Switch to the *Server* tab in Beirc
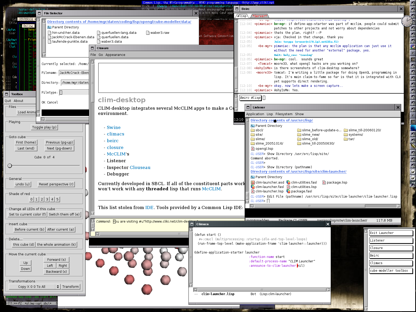 coord(260,16)
